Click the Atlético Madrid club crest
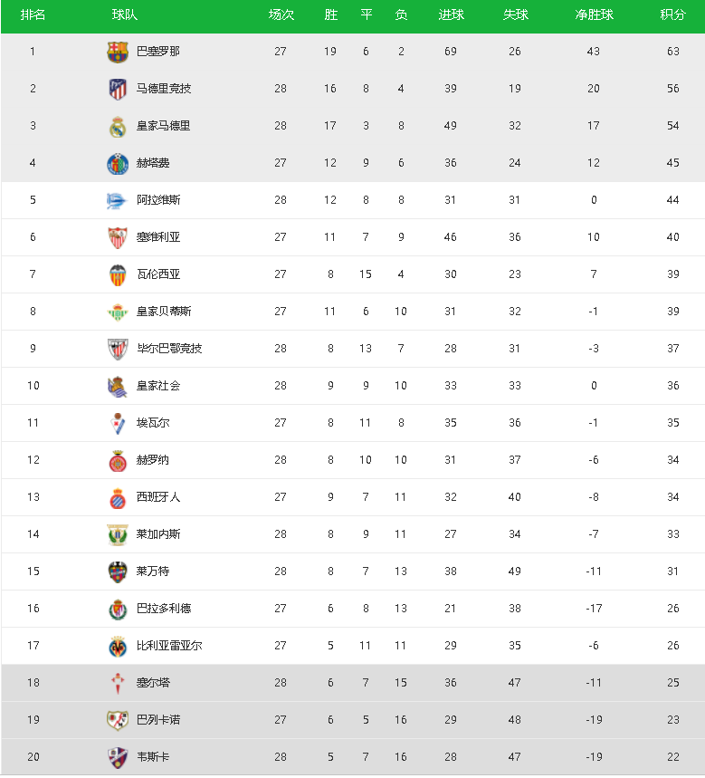 click(x=118, y=89)
